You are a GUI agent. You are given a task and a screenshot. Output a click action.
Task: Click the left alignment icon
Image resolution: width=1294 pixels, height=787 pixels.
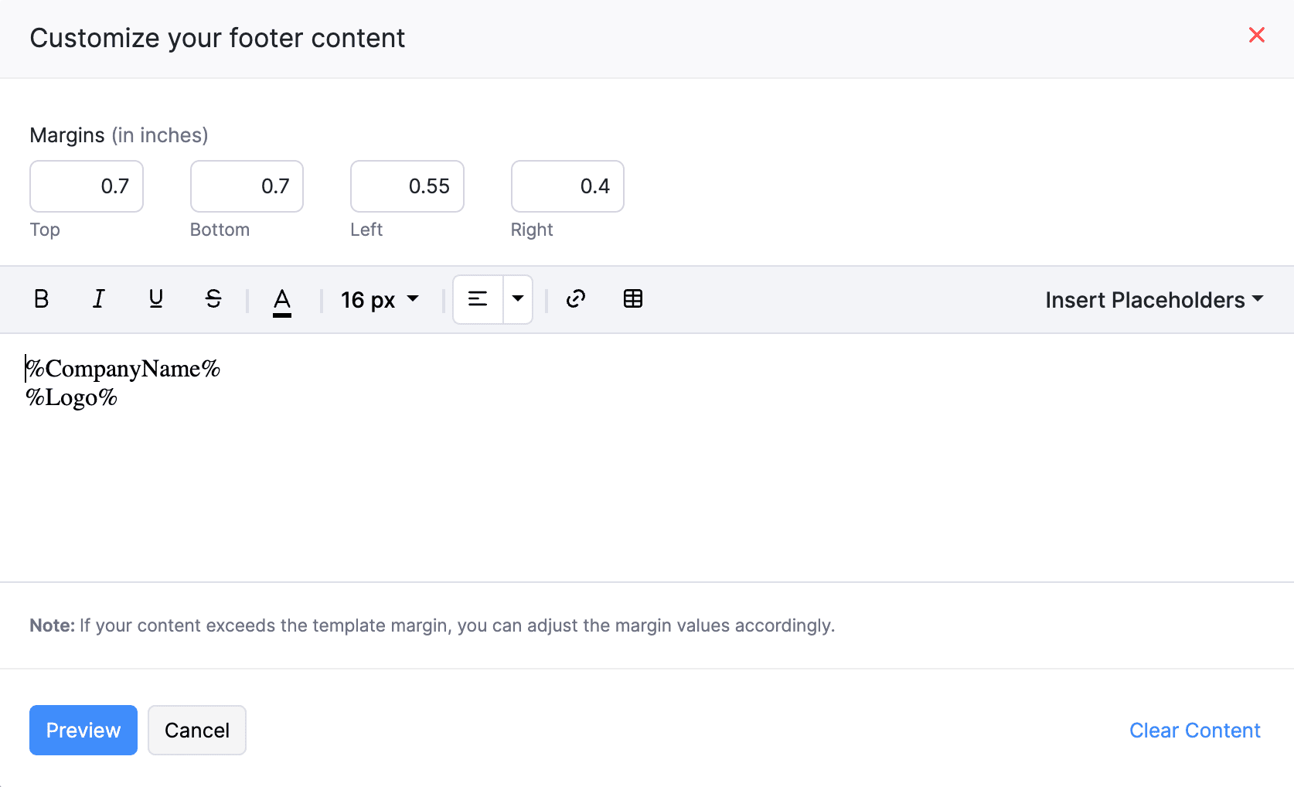pyautogui.click(x=477, y=299)
